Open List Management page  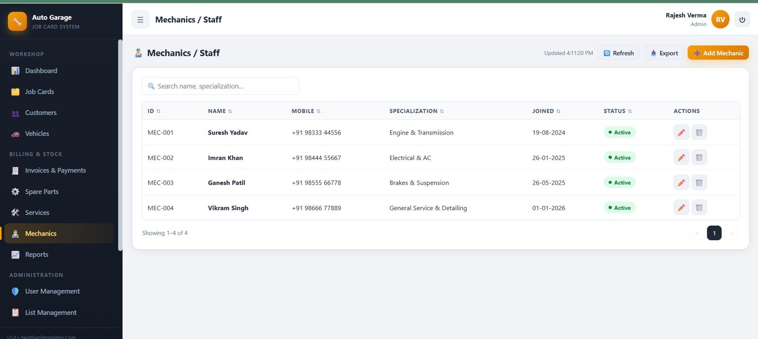59,312
